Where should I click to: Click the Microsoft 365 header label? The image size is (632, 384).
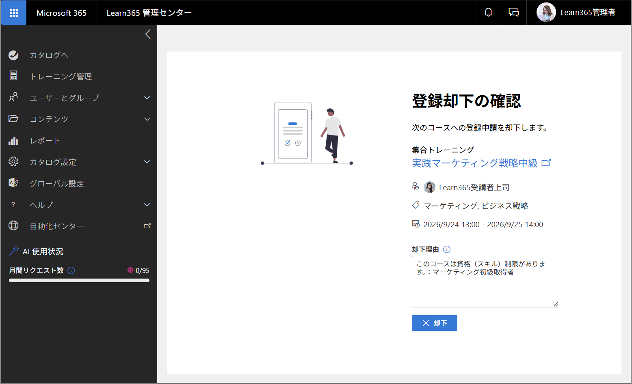[x=61, y=13]
